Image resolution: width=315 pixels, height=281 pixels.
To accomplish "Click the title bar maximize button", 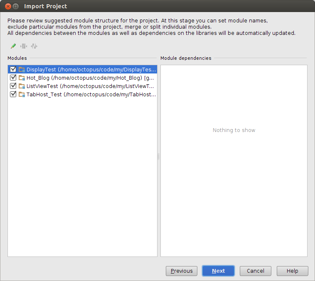I will click(x=16, y=6).
